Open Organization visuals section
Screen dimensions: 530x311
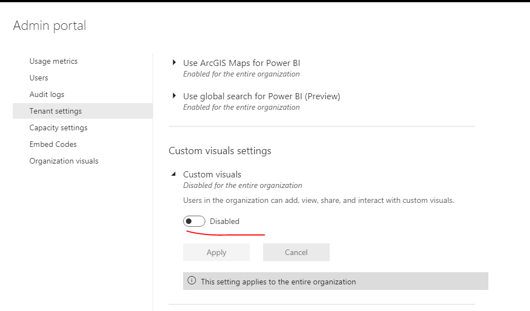[x=64, y=161]
